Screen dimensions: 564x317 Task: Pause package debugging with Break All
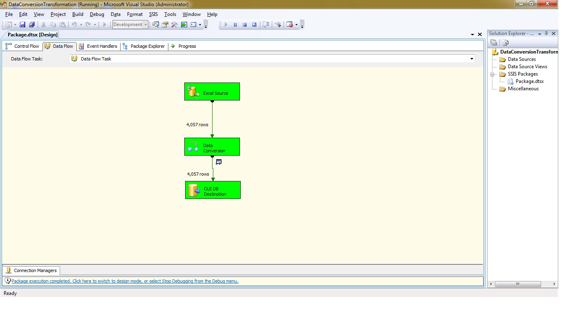[235, 25]
